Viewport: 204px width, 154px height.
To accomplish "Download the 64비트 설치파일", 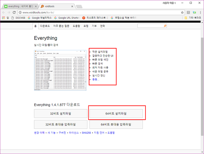I will (x=116, y=114).
